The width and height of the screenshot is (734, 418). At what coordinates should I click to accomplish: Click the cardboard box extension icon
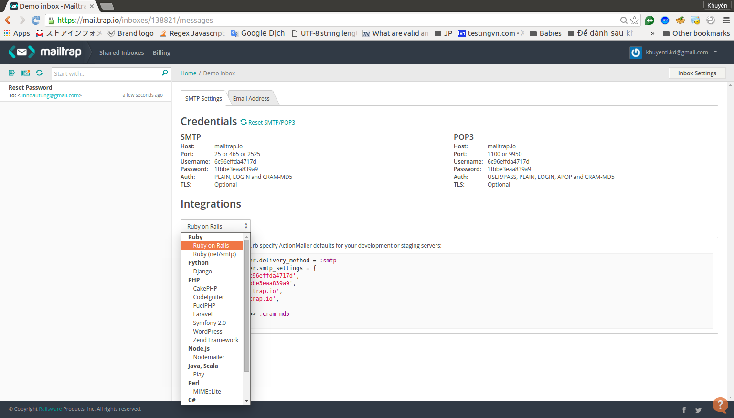pyautogui.click(x=680, y=20)
